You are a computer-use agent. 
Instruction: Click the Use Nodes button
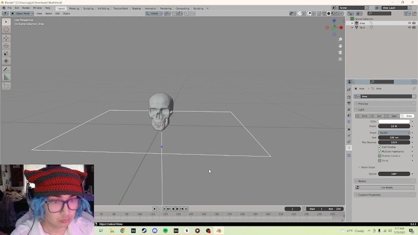coord(387,187)
